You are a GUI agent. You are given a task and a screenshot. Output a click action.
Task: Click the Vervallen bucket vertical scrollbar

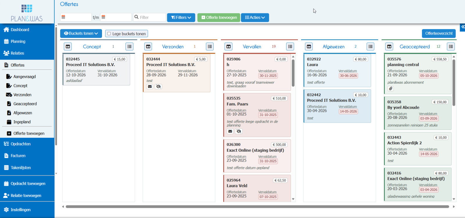(293, 73)
